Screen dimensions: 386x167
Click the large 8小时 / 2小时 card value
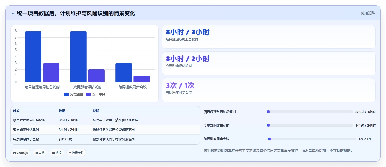(x=187, y=59)
